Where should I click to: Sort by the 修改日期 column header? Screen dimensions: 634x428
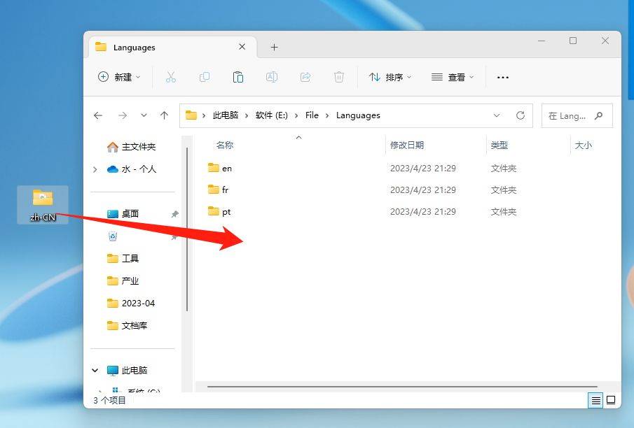point(407,145)
